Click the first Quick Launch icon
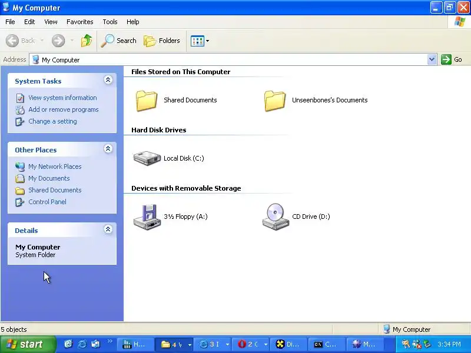The image size is (471, 353). point(69,344)
